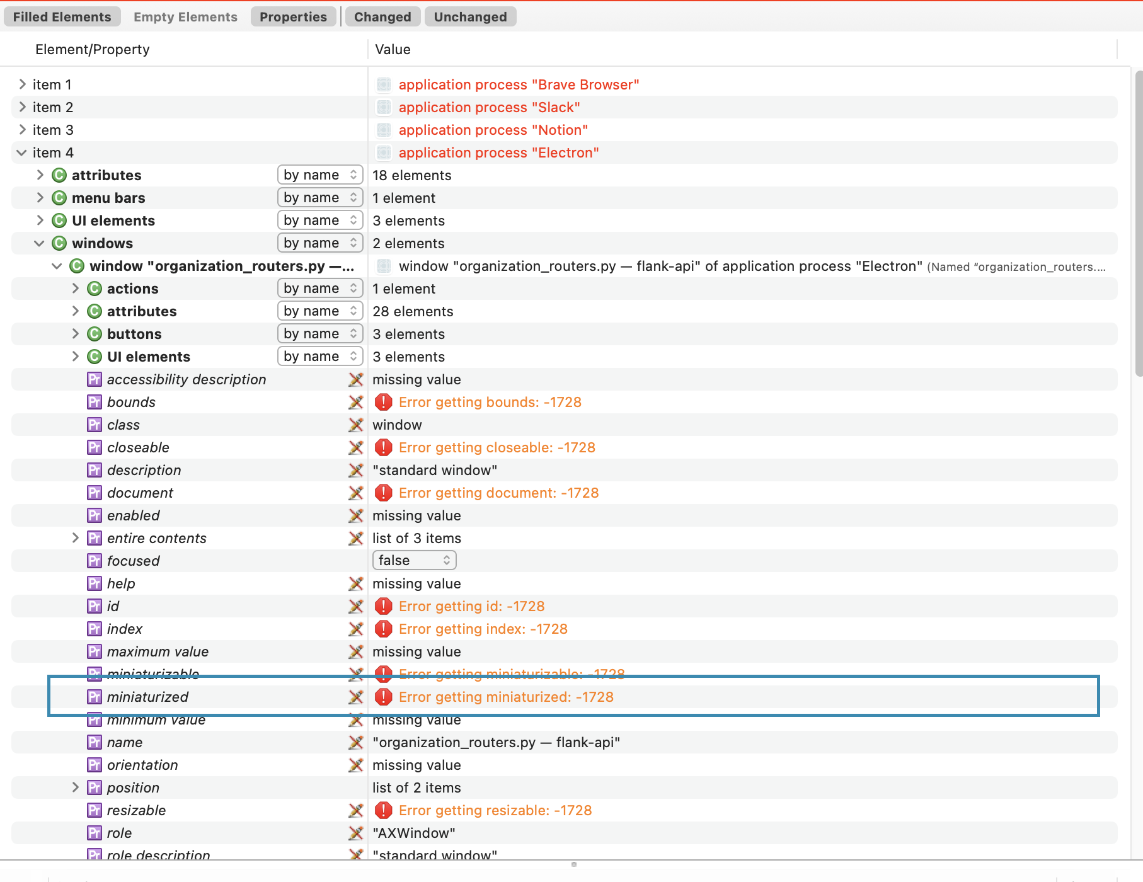
Task: Click the Element/Property column header
Action: click(93, 49)
